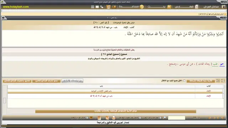Click the left scrollbar thumb of the table

(x=5, y=100)
